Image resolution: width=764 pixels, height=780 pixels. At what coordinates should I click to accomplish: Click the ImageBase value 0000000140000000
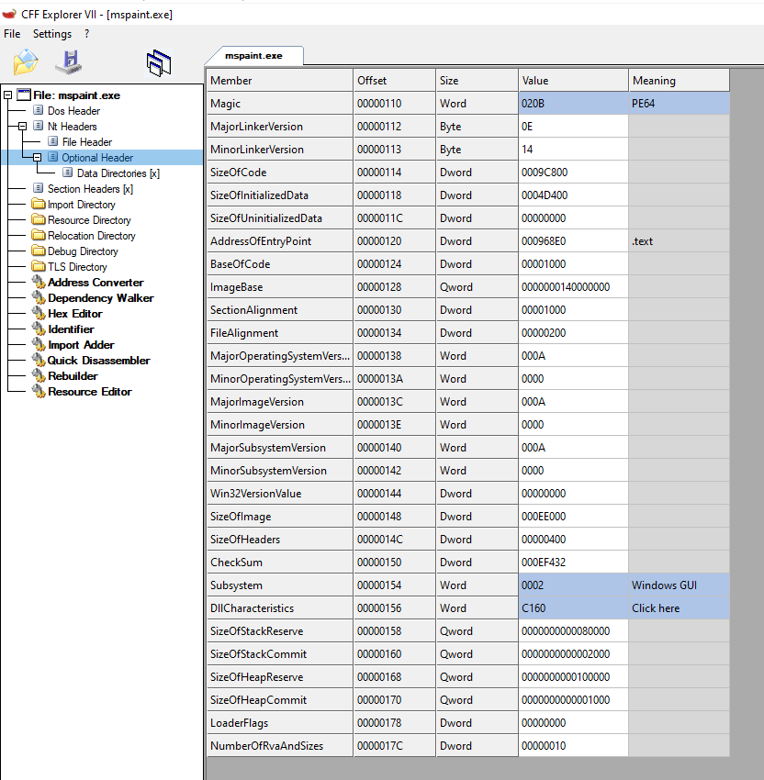coord(573,287)
